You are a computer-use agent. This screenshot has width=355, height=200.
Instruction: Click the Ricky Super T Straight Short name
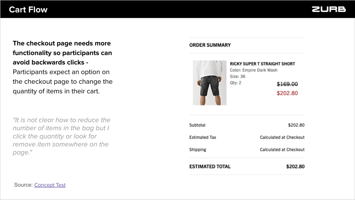pyautogui.click(x=262, y=64)
